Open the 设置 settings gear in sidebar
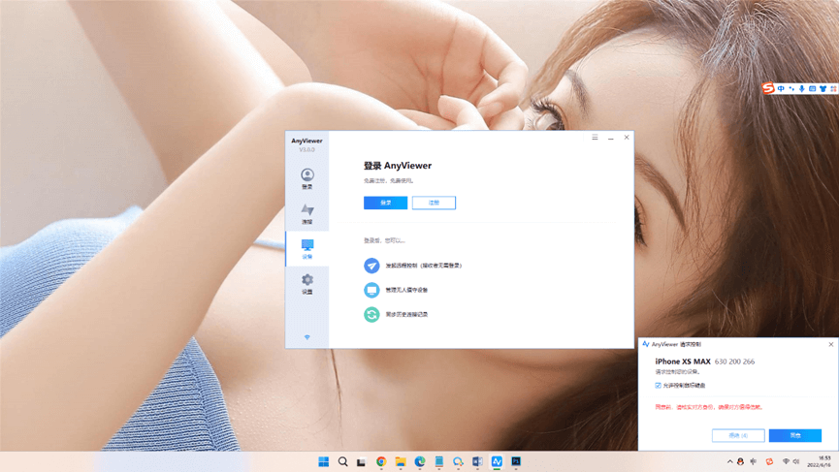The height and width of the screenshot is (472, 839). point(307,283)
